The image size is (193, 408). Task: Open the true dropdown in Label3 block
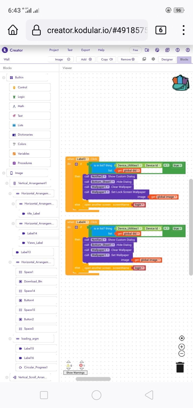177,165
